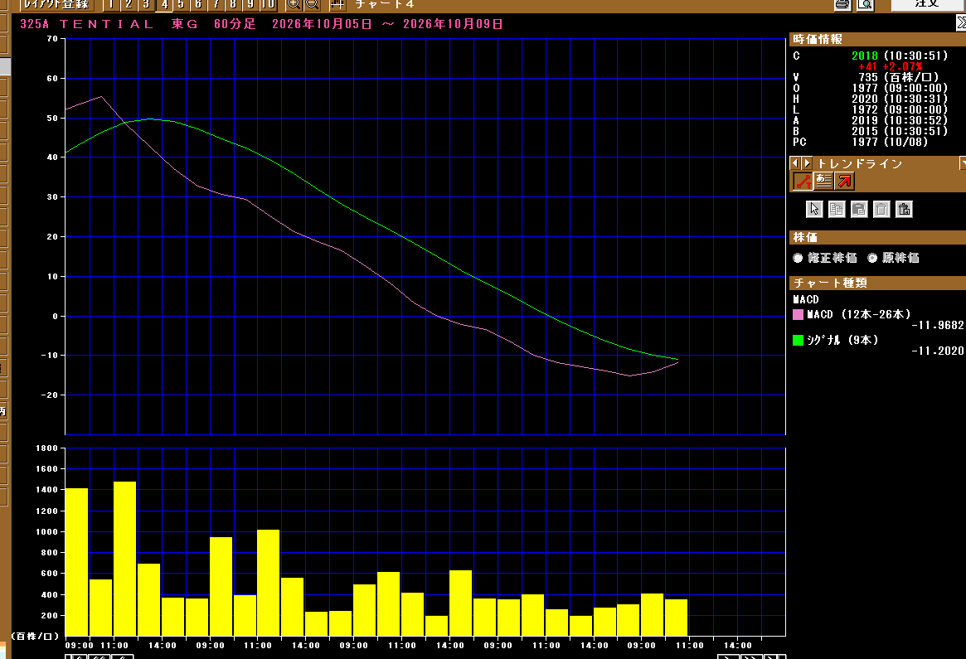This screenshot has width=966, height=659.
Task: Open the トレンドライン dropdown arrow
Action: (963, 163)
